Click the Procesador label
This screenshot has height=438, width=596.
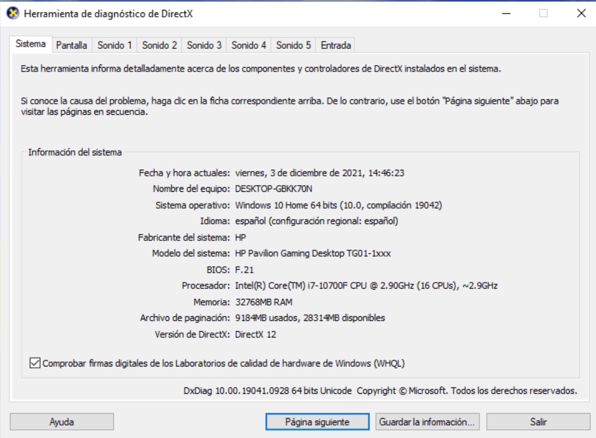pos(206,286)
